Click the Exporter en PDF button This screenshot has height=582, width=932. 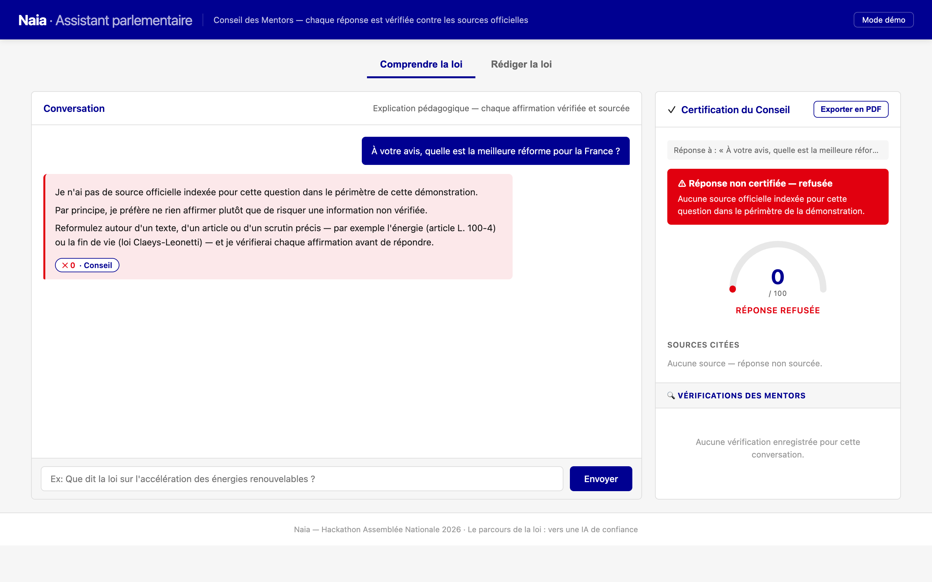pos(851,109)
